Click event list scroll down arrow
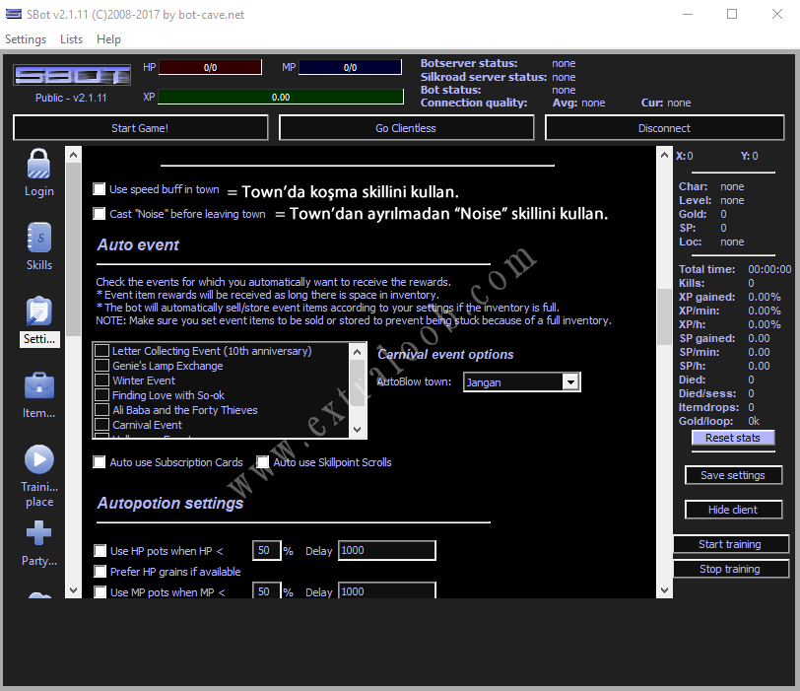800x691 pixels. [x=357, y=429]
